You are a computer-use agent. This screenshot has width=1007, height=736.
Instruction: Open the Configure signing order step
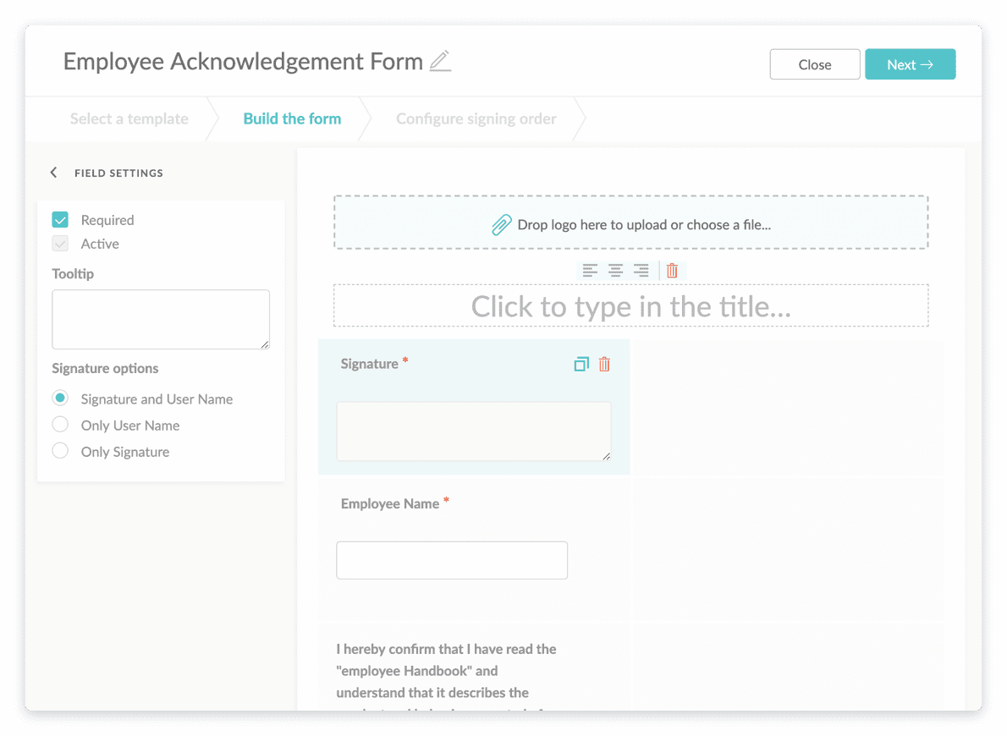pyautogui.click(x=476, y=118)
